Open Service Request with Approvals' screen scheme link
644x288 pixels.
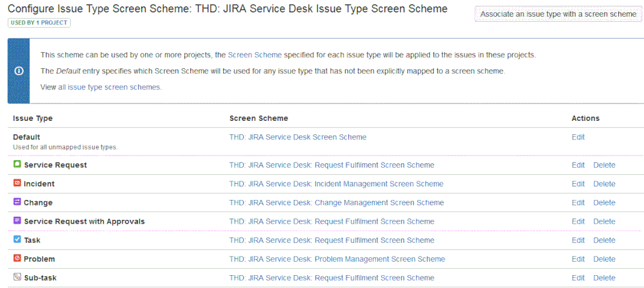point(331,222)
